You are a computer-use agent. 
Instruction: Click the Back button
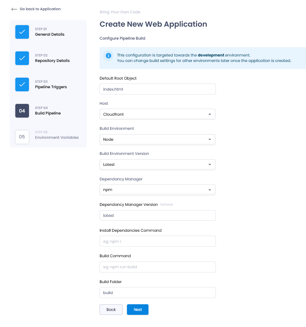tap(111, 309)
